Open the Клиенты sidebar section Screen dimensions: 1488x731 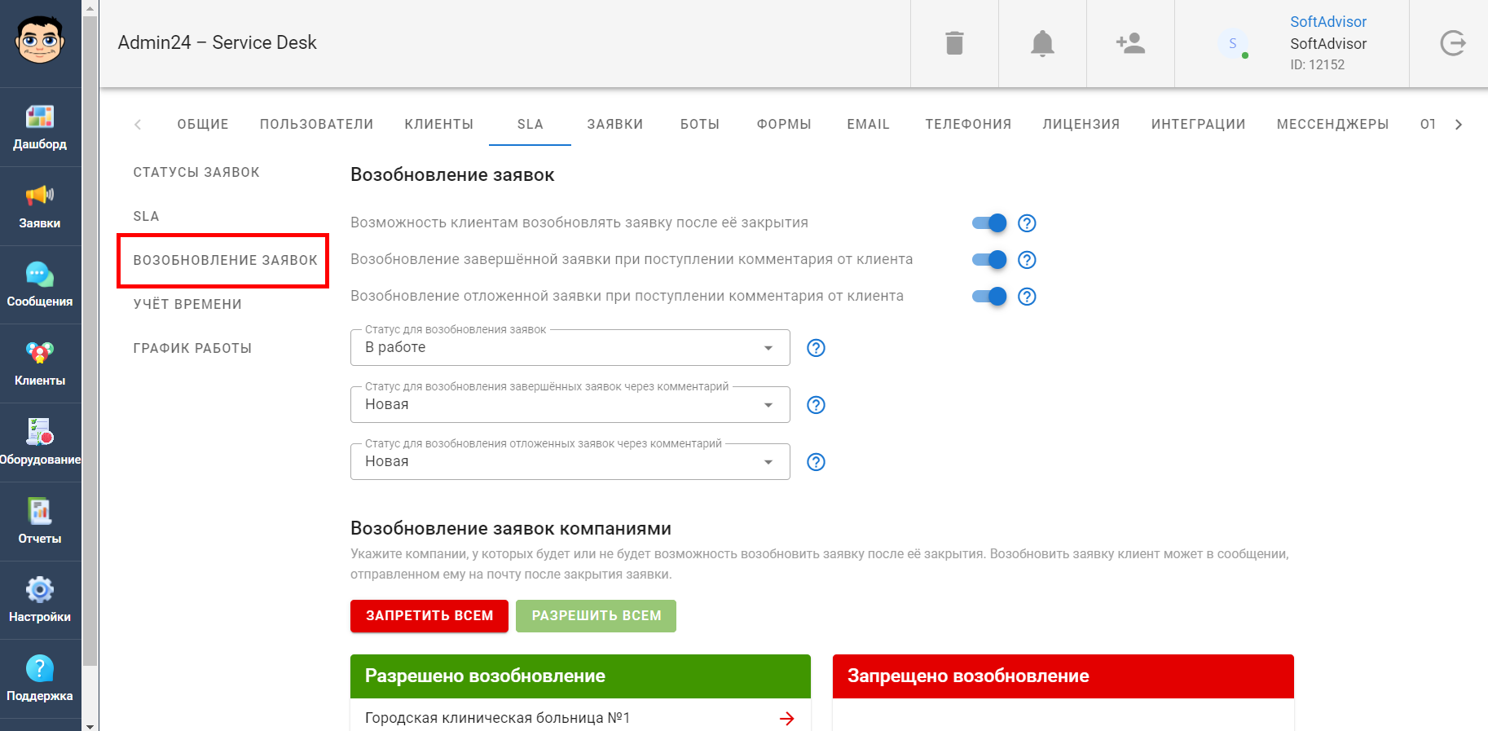(40, 363)
